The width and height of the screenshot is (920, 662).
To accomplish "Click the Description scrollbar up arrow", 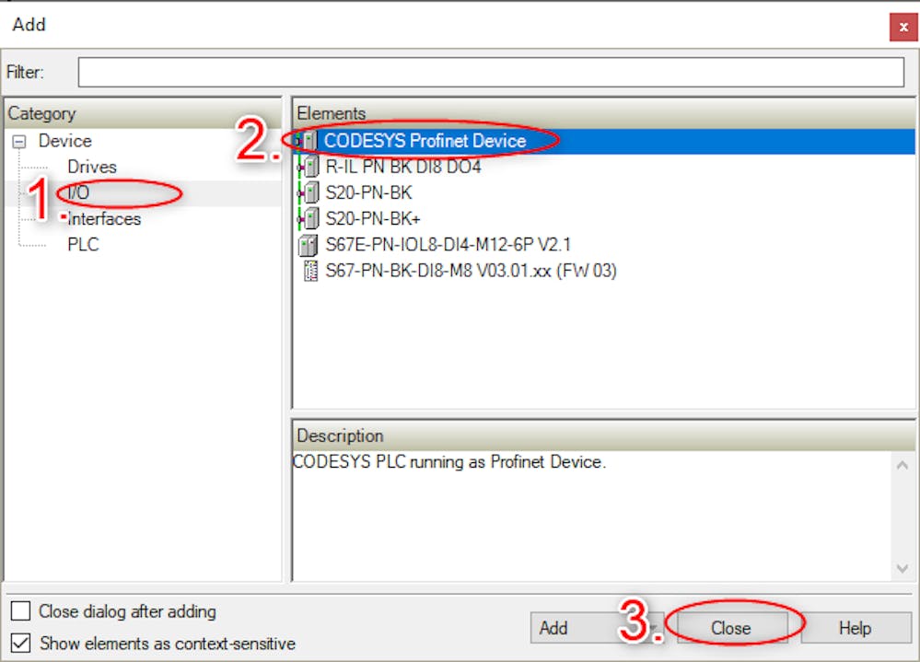I will (903, 465).
